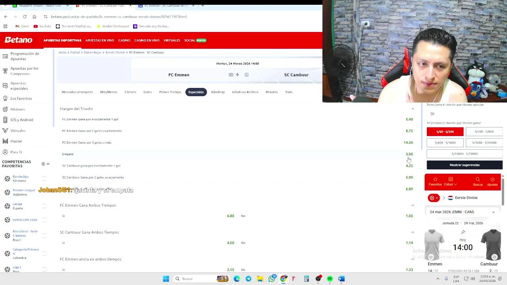The width and height of the screenshot is (507, 285).
Task: Open Los Favoritos in the sidebar
Action: tap(21, 98)
